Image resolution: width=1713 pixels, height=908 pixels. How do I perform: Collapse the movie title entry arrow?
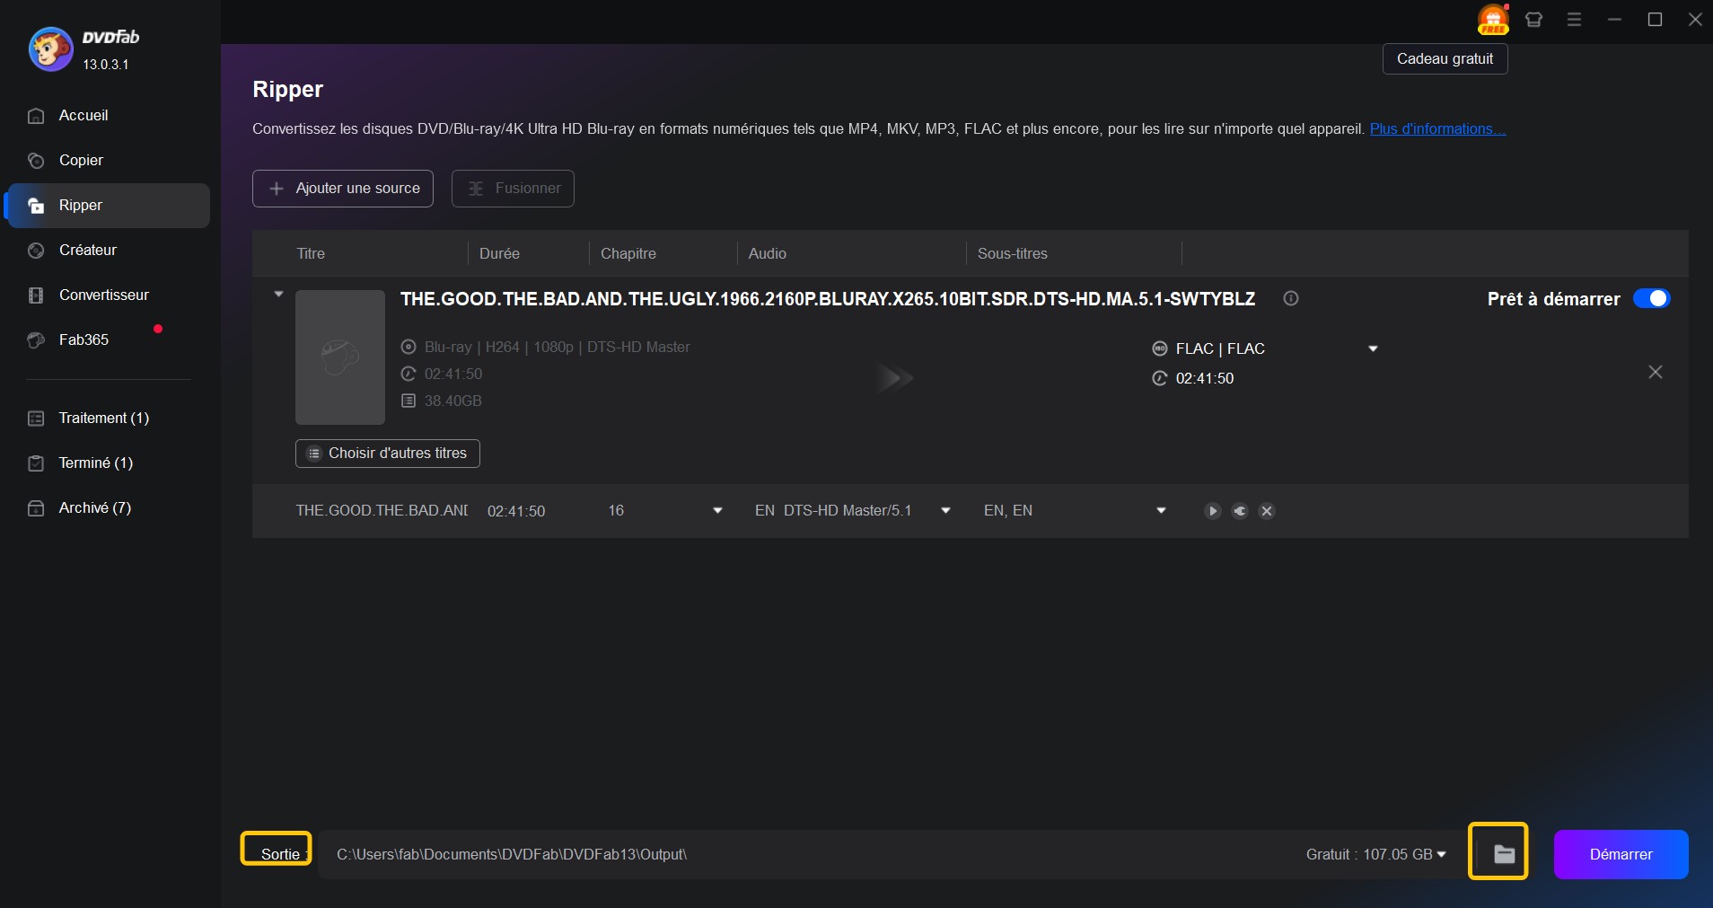click(278, 295)
